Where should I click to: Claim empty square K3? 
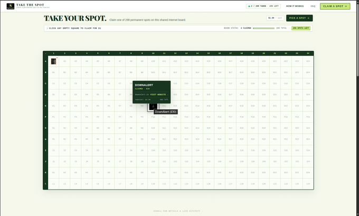(x=75, y=173)
